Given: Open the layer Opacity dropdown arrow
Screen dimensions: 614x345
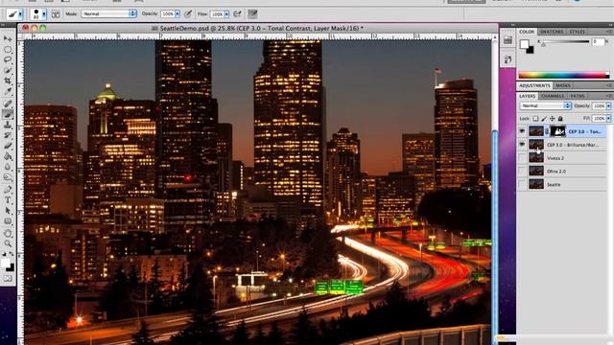Looking at the screenshot, I should tap(608, 106).
